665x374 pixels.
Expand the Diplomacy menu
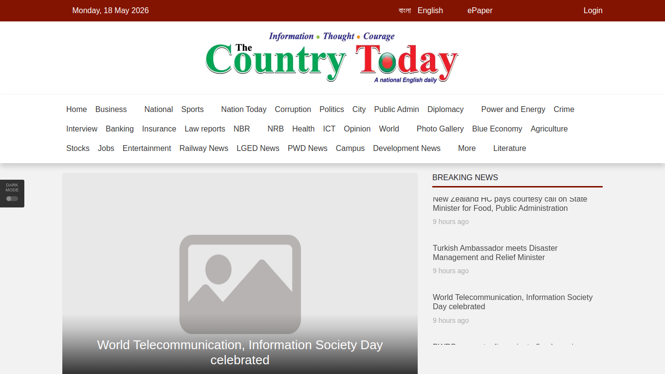pyautogui.click(x=445, y=110)
